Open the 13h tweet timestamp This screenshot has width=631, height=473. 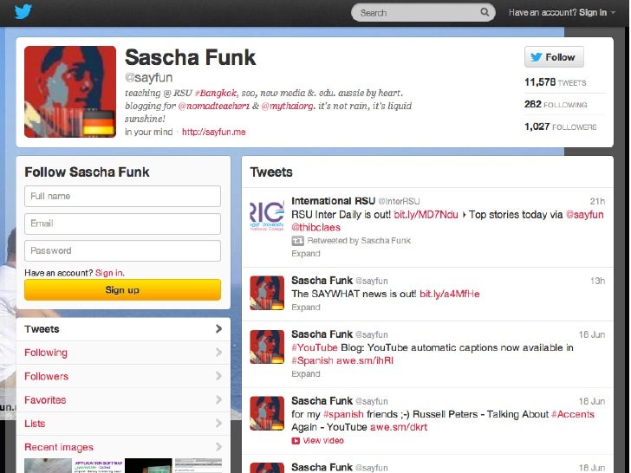(597, 281)
